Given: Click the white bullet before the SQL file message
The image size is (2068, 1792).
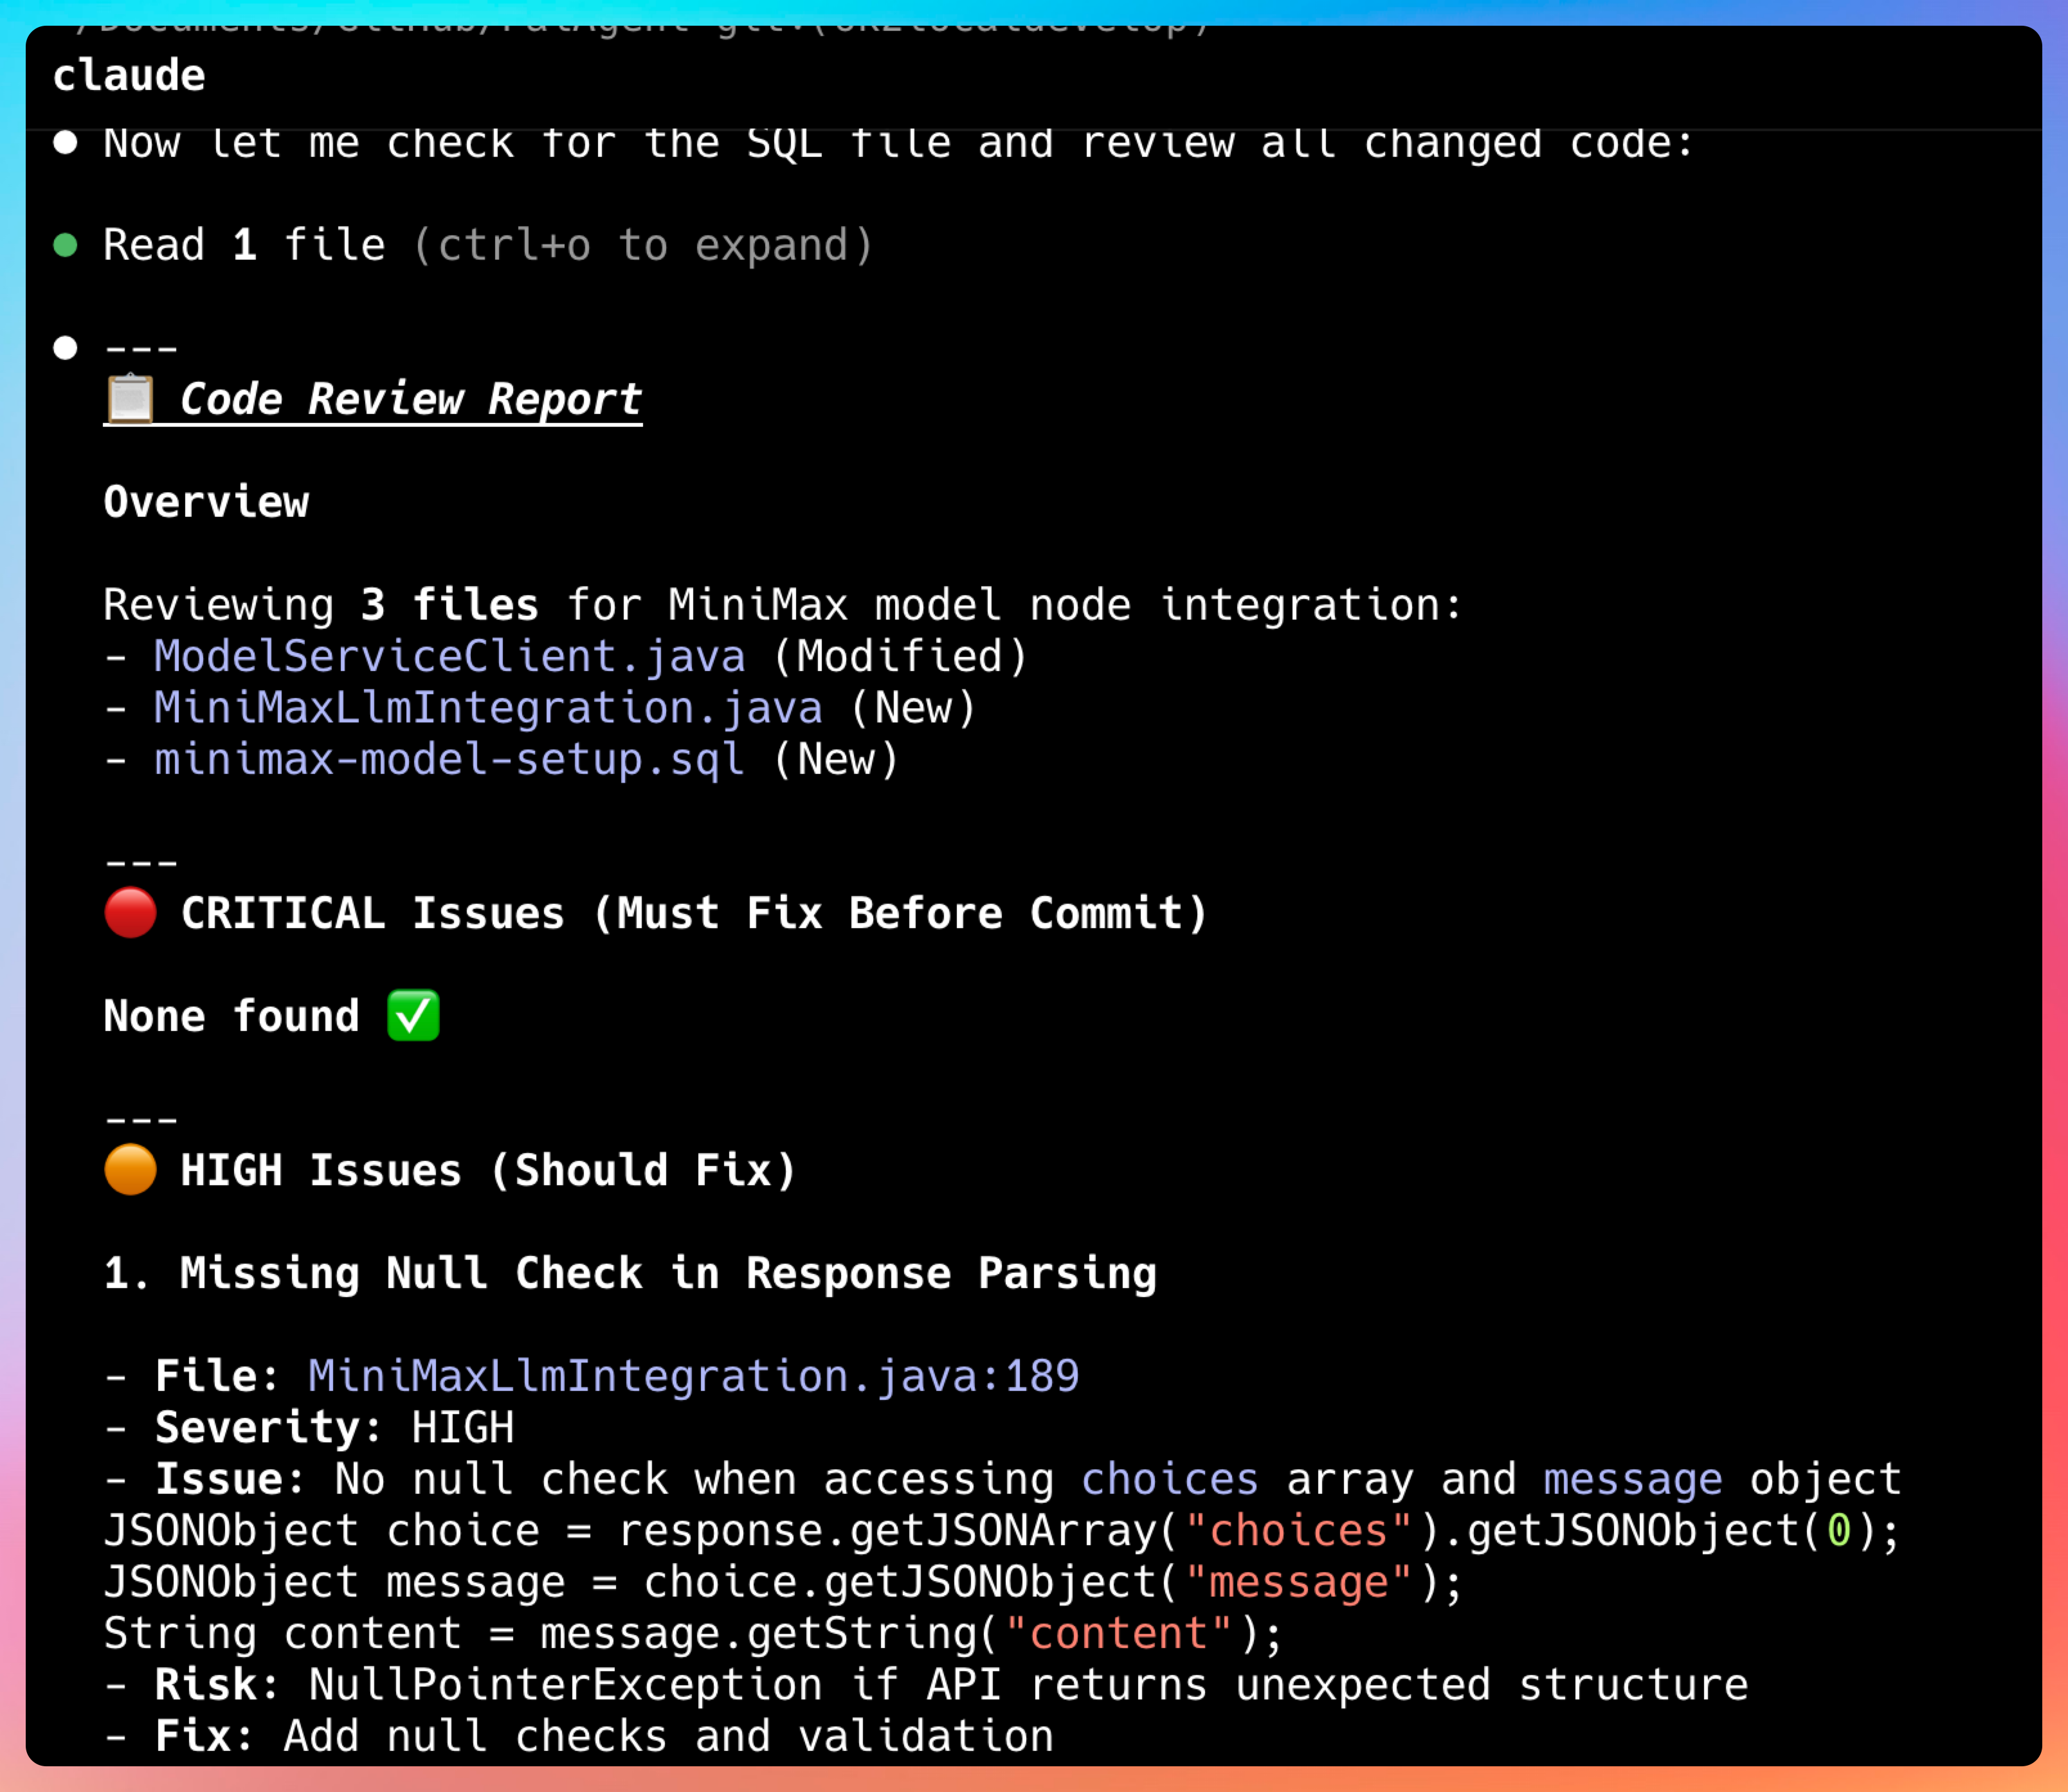Looking at the screenshot, I should 66,143.
